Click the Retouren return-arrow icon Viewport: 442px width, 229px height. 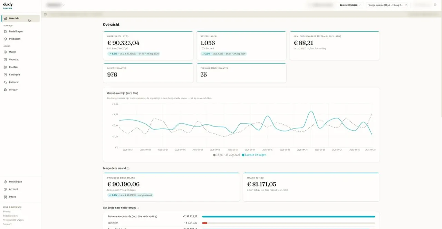[x=5, y=82]
